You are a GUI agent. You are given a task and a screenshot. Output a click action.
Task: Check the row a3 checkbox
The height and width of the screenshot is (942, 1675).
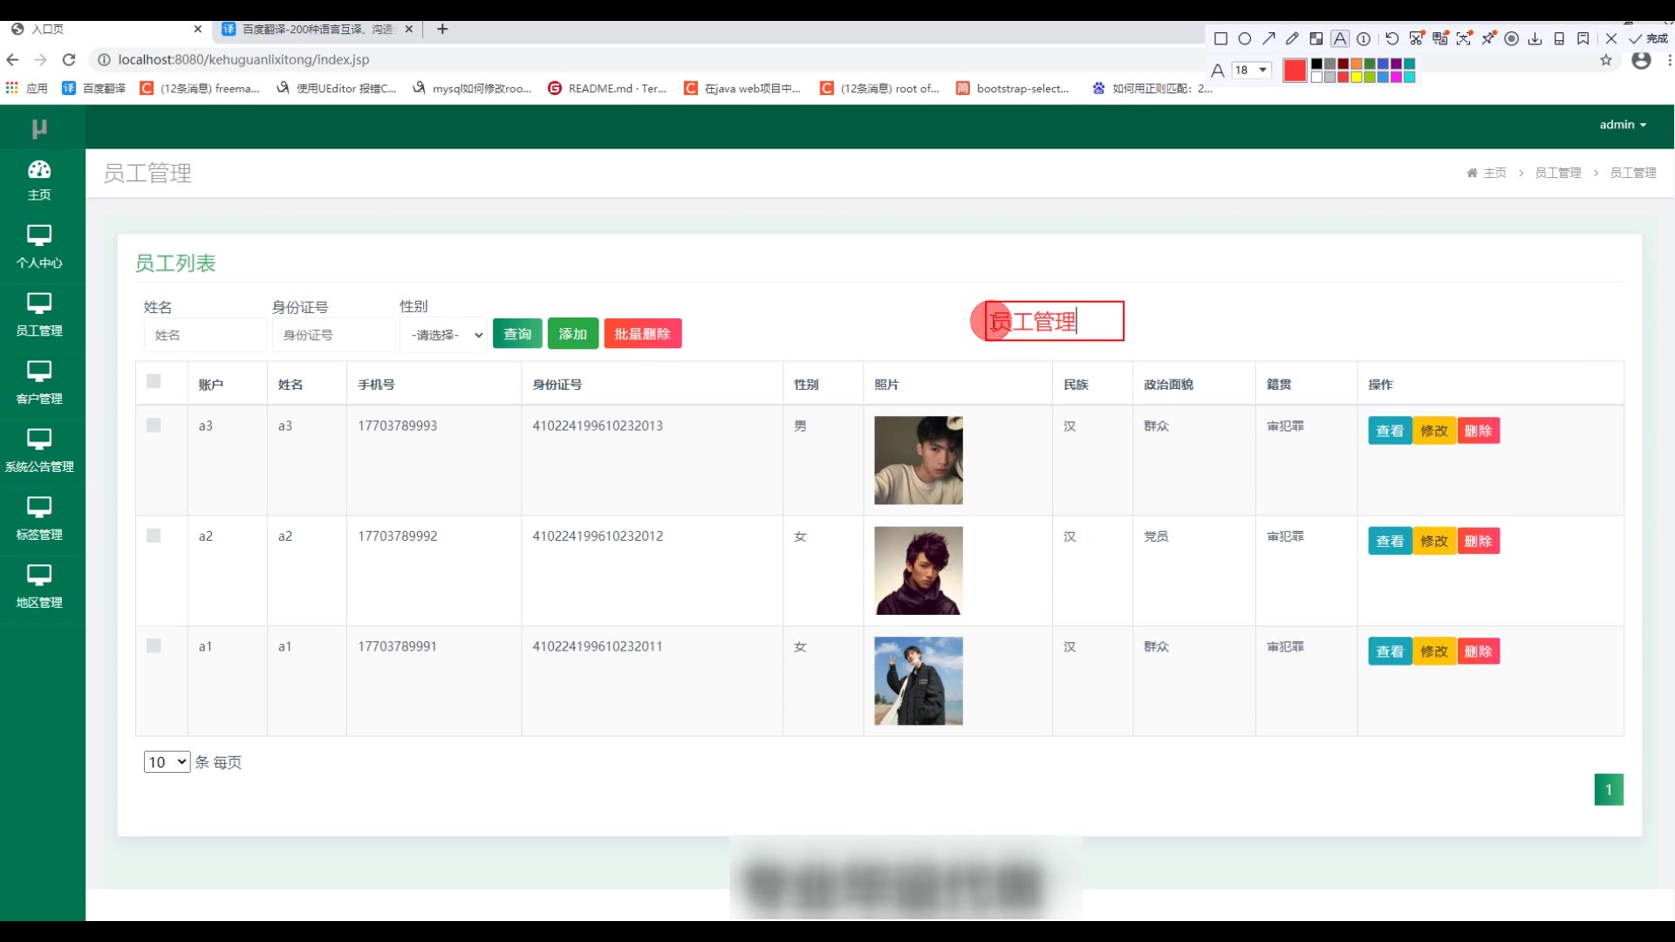point(154,426)
